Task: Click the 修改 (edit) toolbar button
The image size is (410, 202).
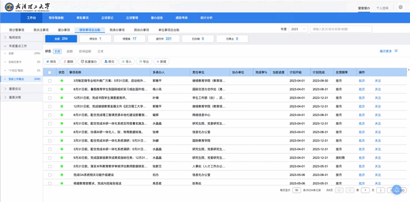Action: (51, 62)
